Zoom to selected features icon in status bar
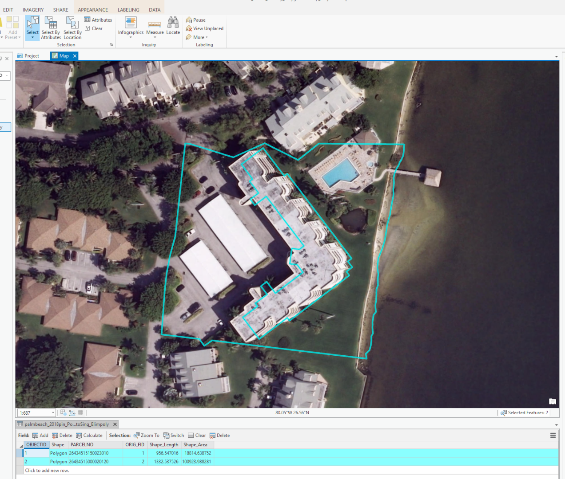This screenshot has height=479, width=565. [x=504, y=412]
